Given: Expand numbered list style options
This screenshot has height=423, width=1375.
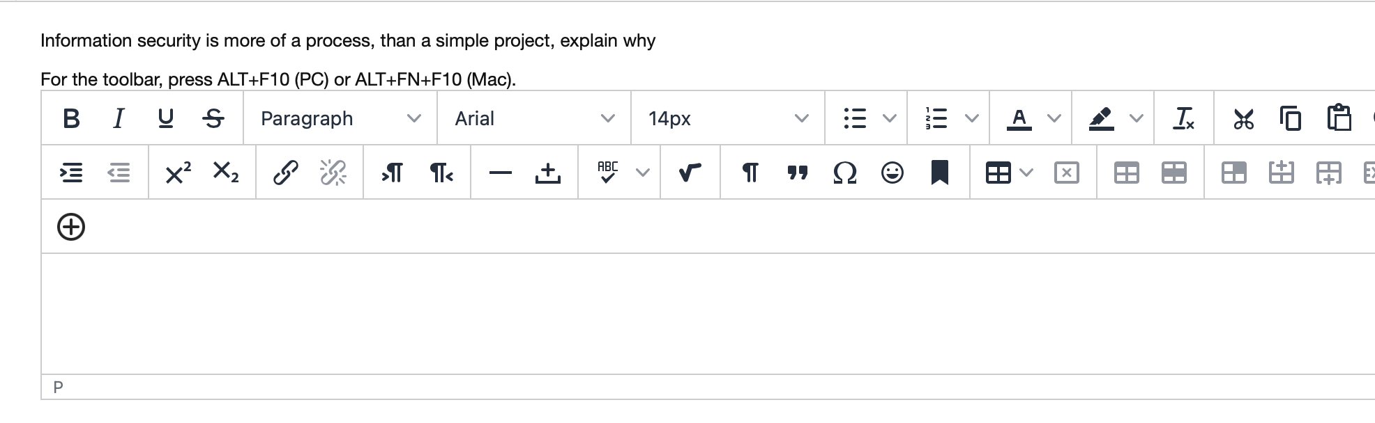Looking at the screenshot, I should coord(972,118).
